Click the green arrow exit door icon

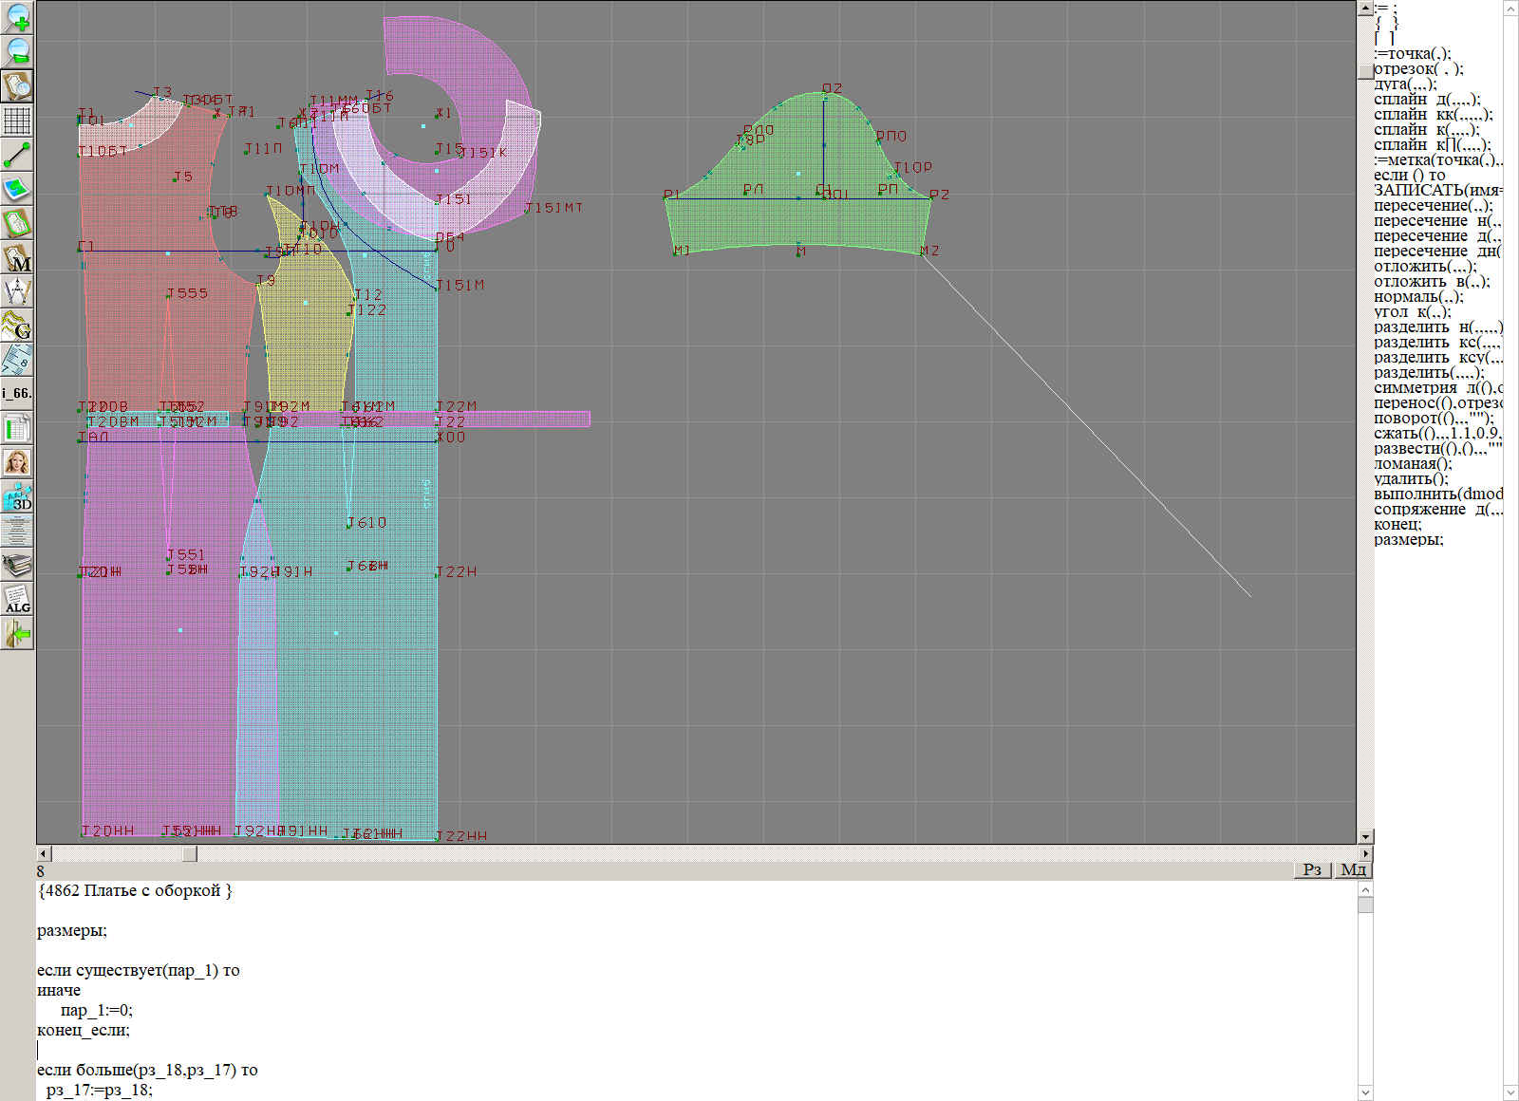[17, 633]
